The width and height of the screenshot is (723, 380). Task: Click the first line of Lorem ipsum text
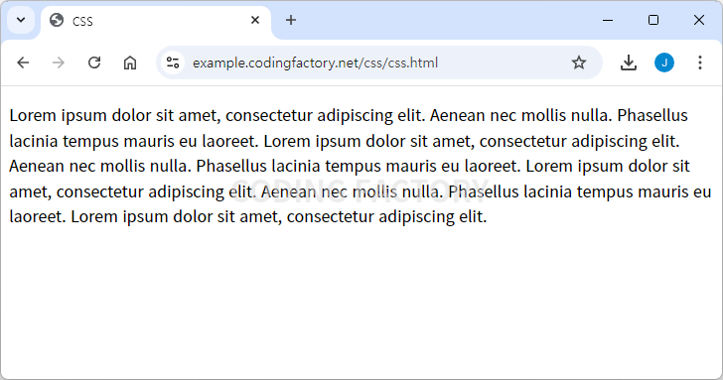[349, 115]
